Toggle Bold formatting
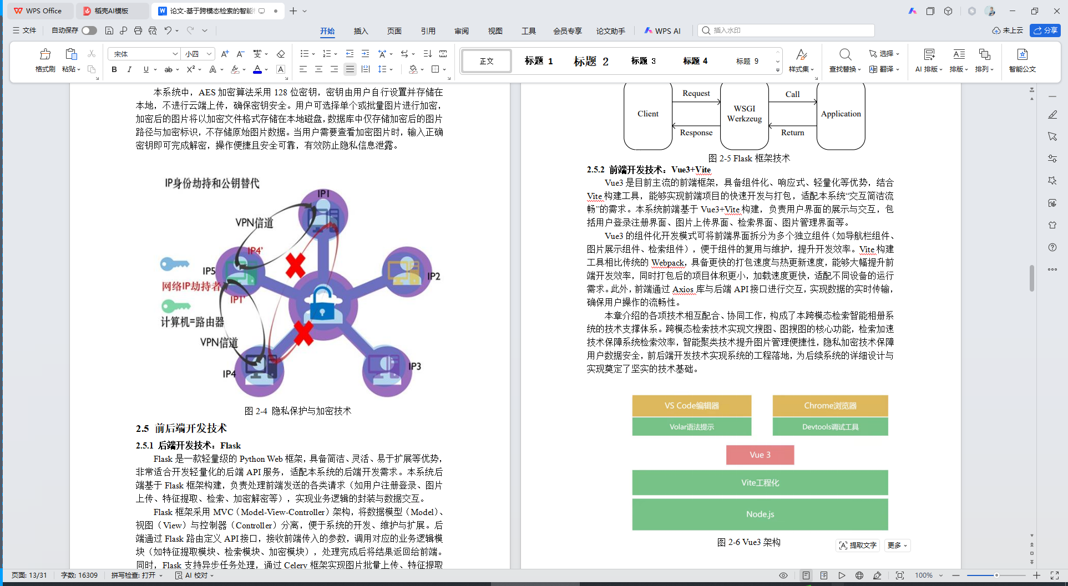Screen dimensions: 1068x586 114,69
